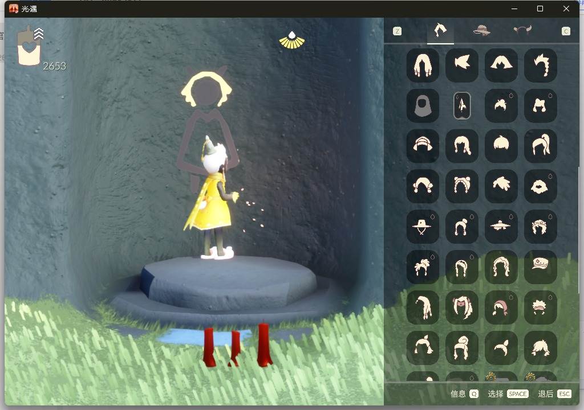Pick the hairstyle with two low buns

[541, 106]
